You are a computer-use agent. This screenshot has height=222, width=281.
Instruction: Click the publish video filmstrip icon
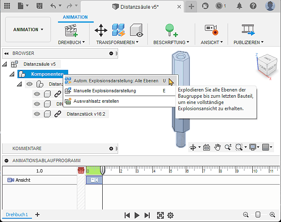(248, 30)
